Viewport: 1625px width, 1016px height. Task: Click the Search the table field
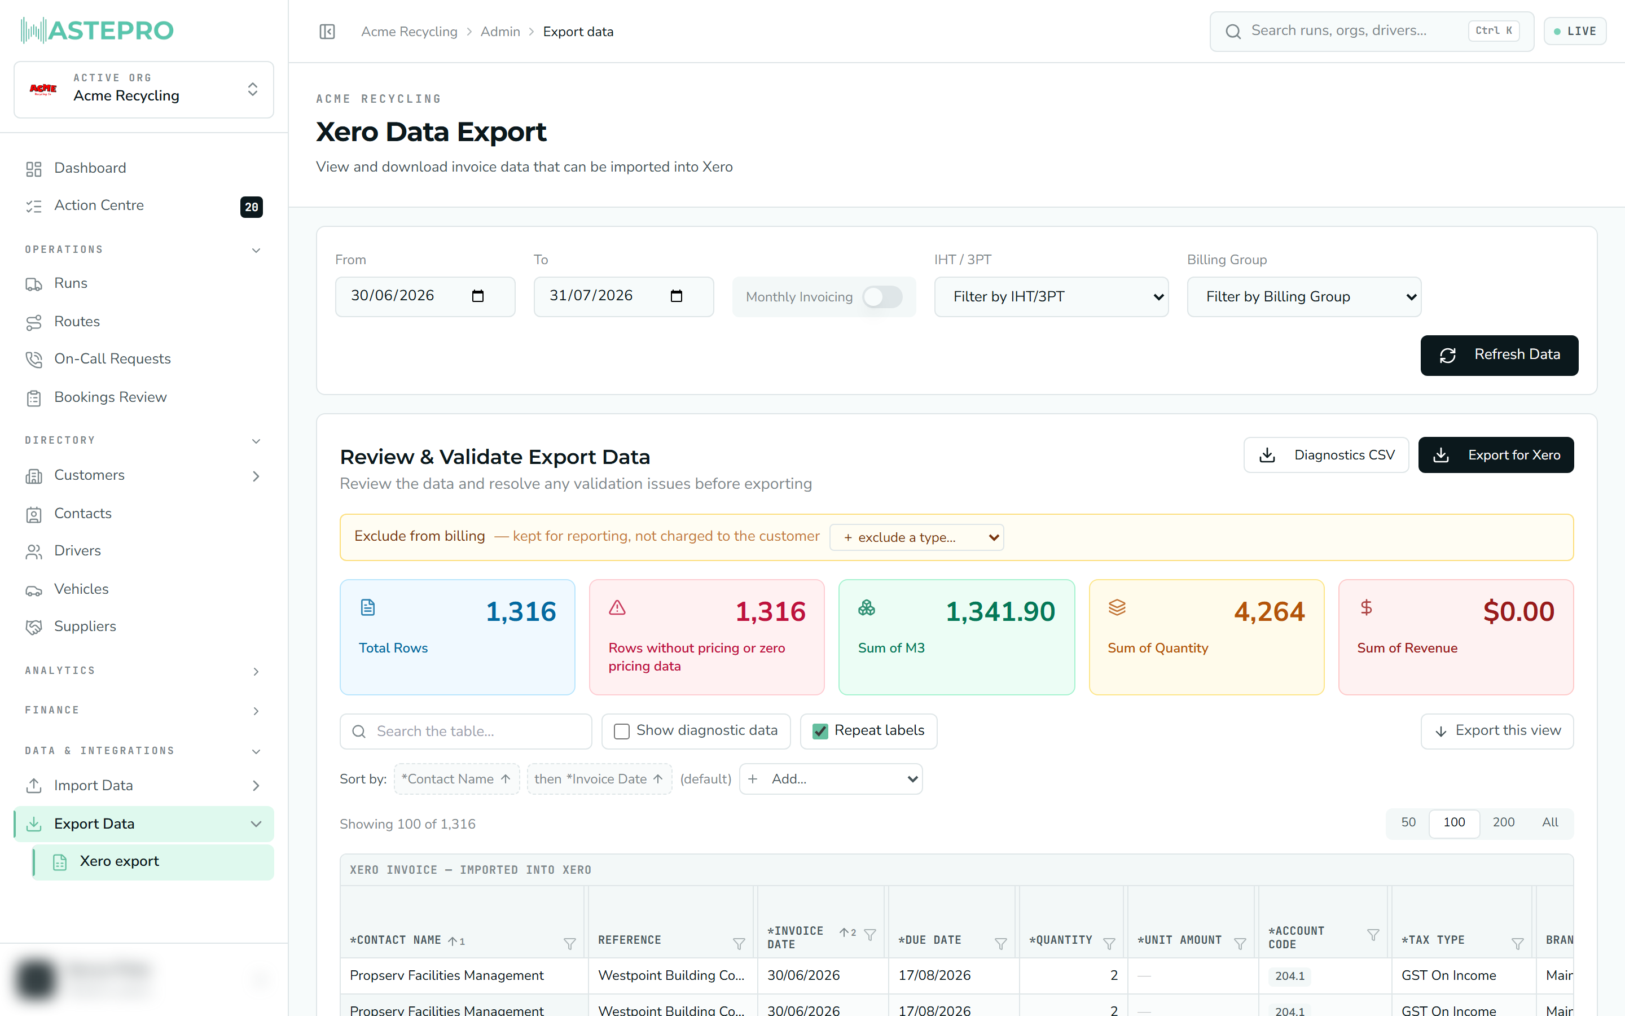point(466,731)
